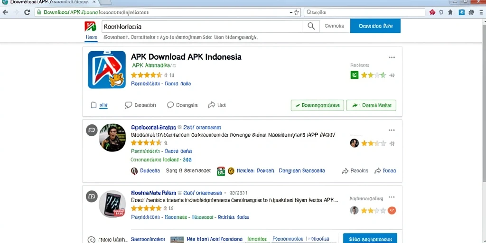
Task: Click the orange circle icon on third card
Action: pos(392,210)
